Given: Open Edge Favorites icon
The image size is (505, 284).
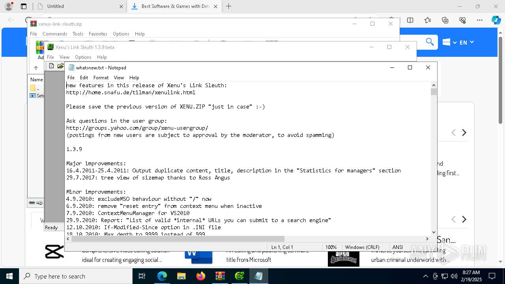Looking at the screenshot, I should tap(428, 20).
